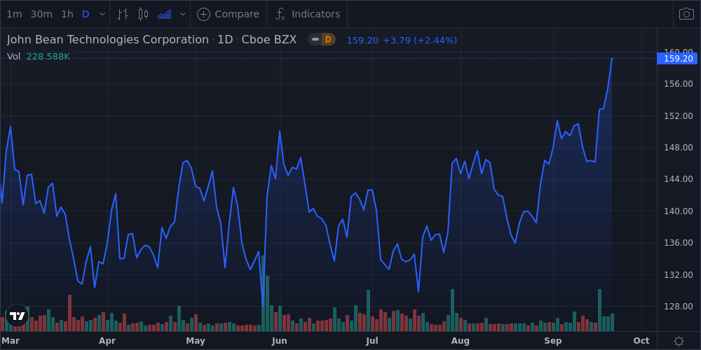This screenshot has height=350, width=701.
Task: Select the area chart style
Action: coord(165,14)
